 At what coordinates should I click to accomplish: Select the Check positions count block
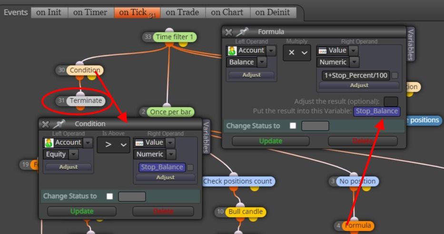point(238,181)
